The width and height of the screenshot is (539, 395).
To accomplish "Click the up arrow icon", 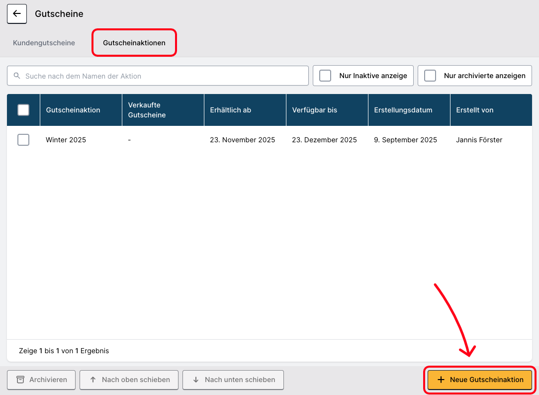I will pos(93,380).
